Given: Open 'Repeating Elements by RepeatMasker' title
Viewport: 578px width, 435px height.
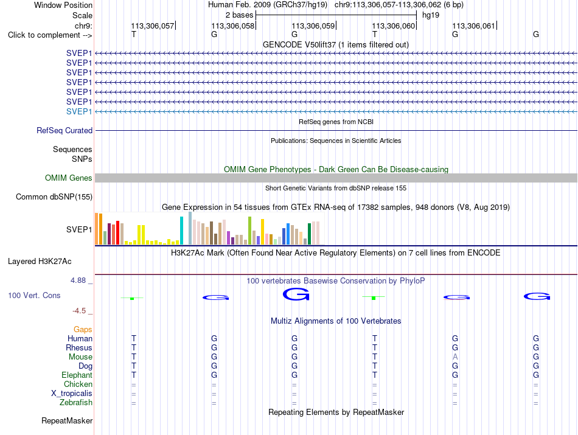Looking at the screenshot, I should tap(336, 412).
